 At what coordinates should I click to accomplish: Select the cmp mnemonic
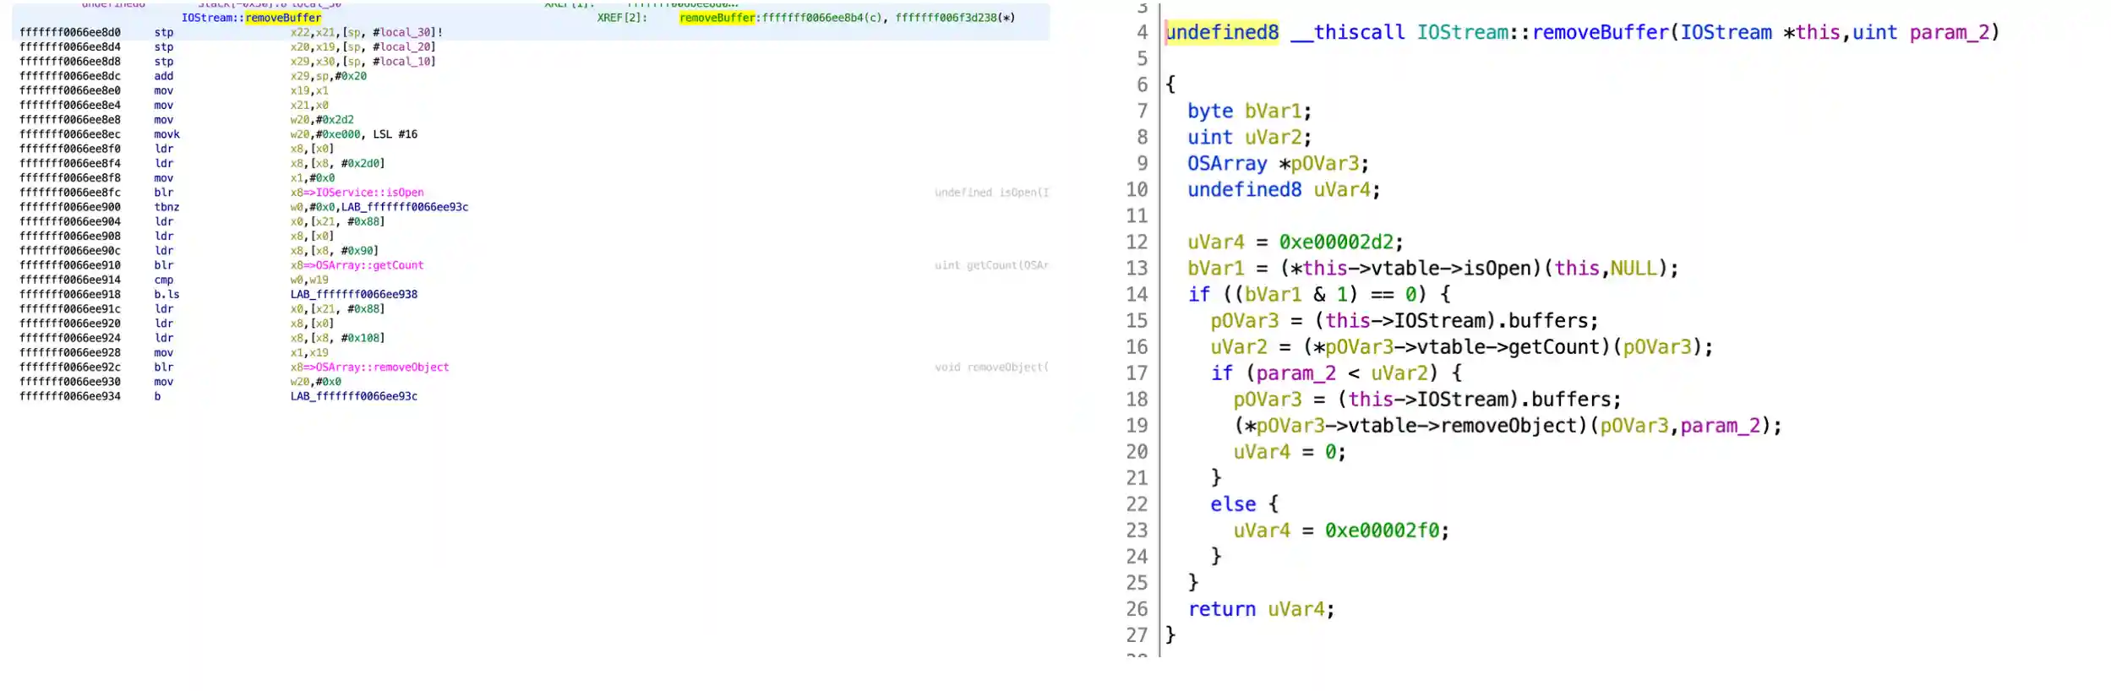pos(164,280)
